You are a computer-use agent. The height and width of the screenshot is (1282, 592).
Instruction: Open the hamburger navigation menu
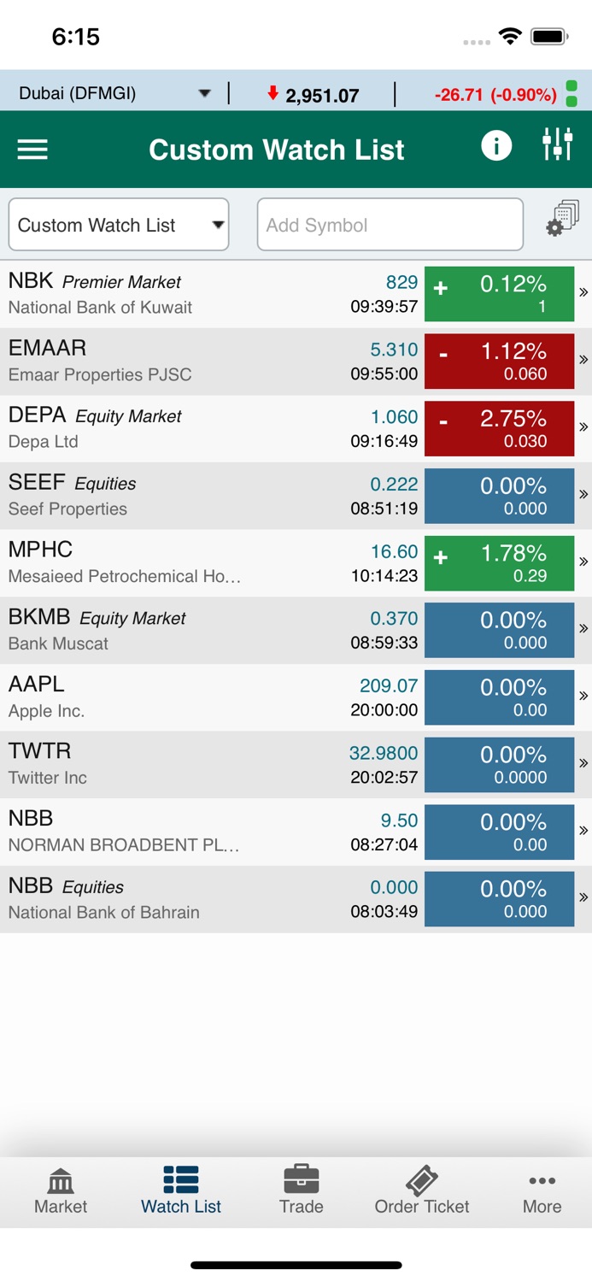coord(32,150)
